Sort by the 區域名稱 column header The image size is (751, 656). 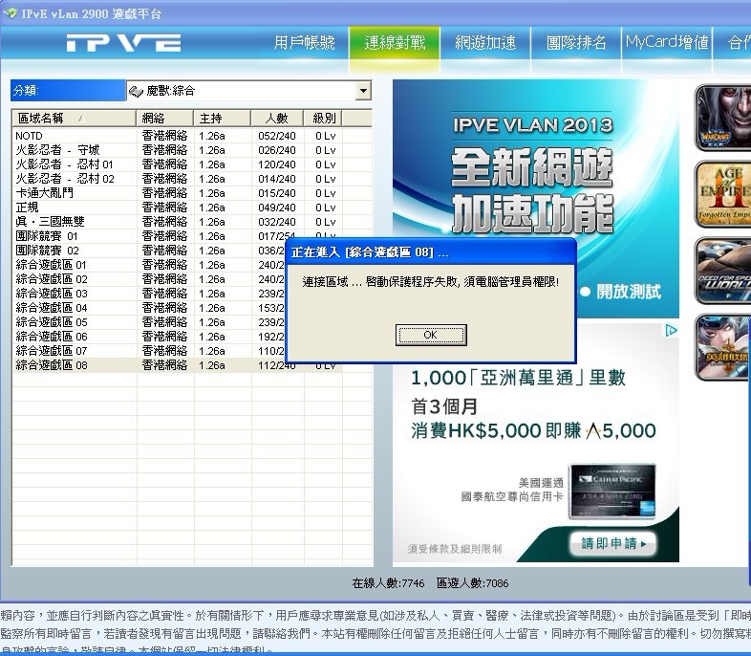74,118
